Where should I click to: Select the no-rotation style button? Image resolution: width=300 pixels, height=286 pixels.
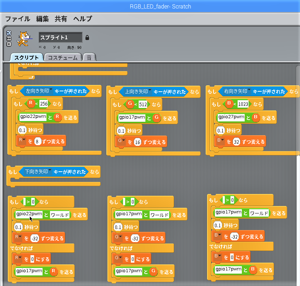tap(9, 44)
